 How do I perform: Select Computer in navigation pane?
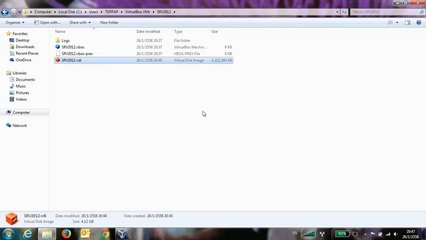21,113
